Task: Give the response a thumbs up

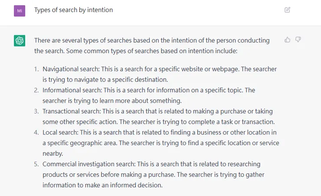Action: point(287,40)
